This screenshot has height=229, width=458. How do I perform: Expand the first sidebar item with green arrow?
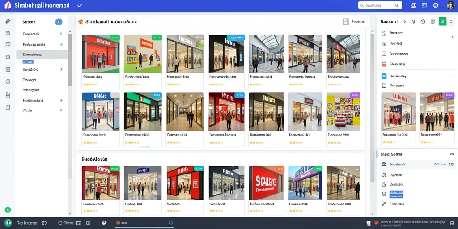(61, 34)
